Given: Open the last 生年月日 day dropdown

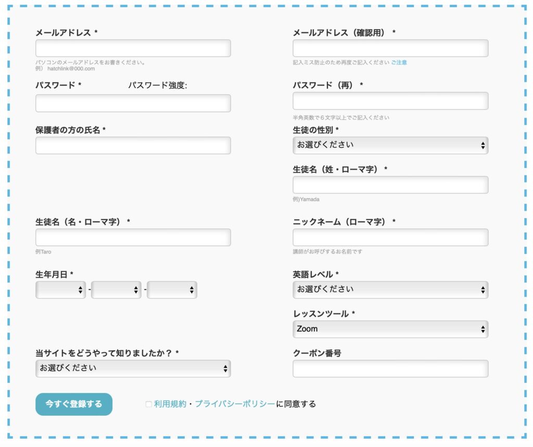Looking at the screenshot, I should [172, 290].
